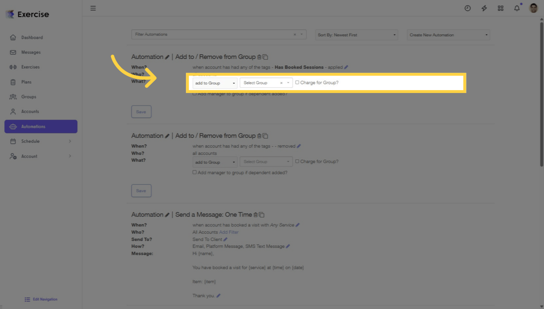Open notifications via the bell icon
544x309 pixels.
point(517,8)
